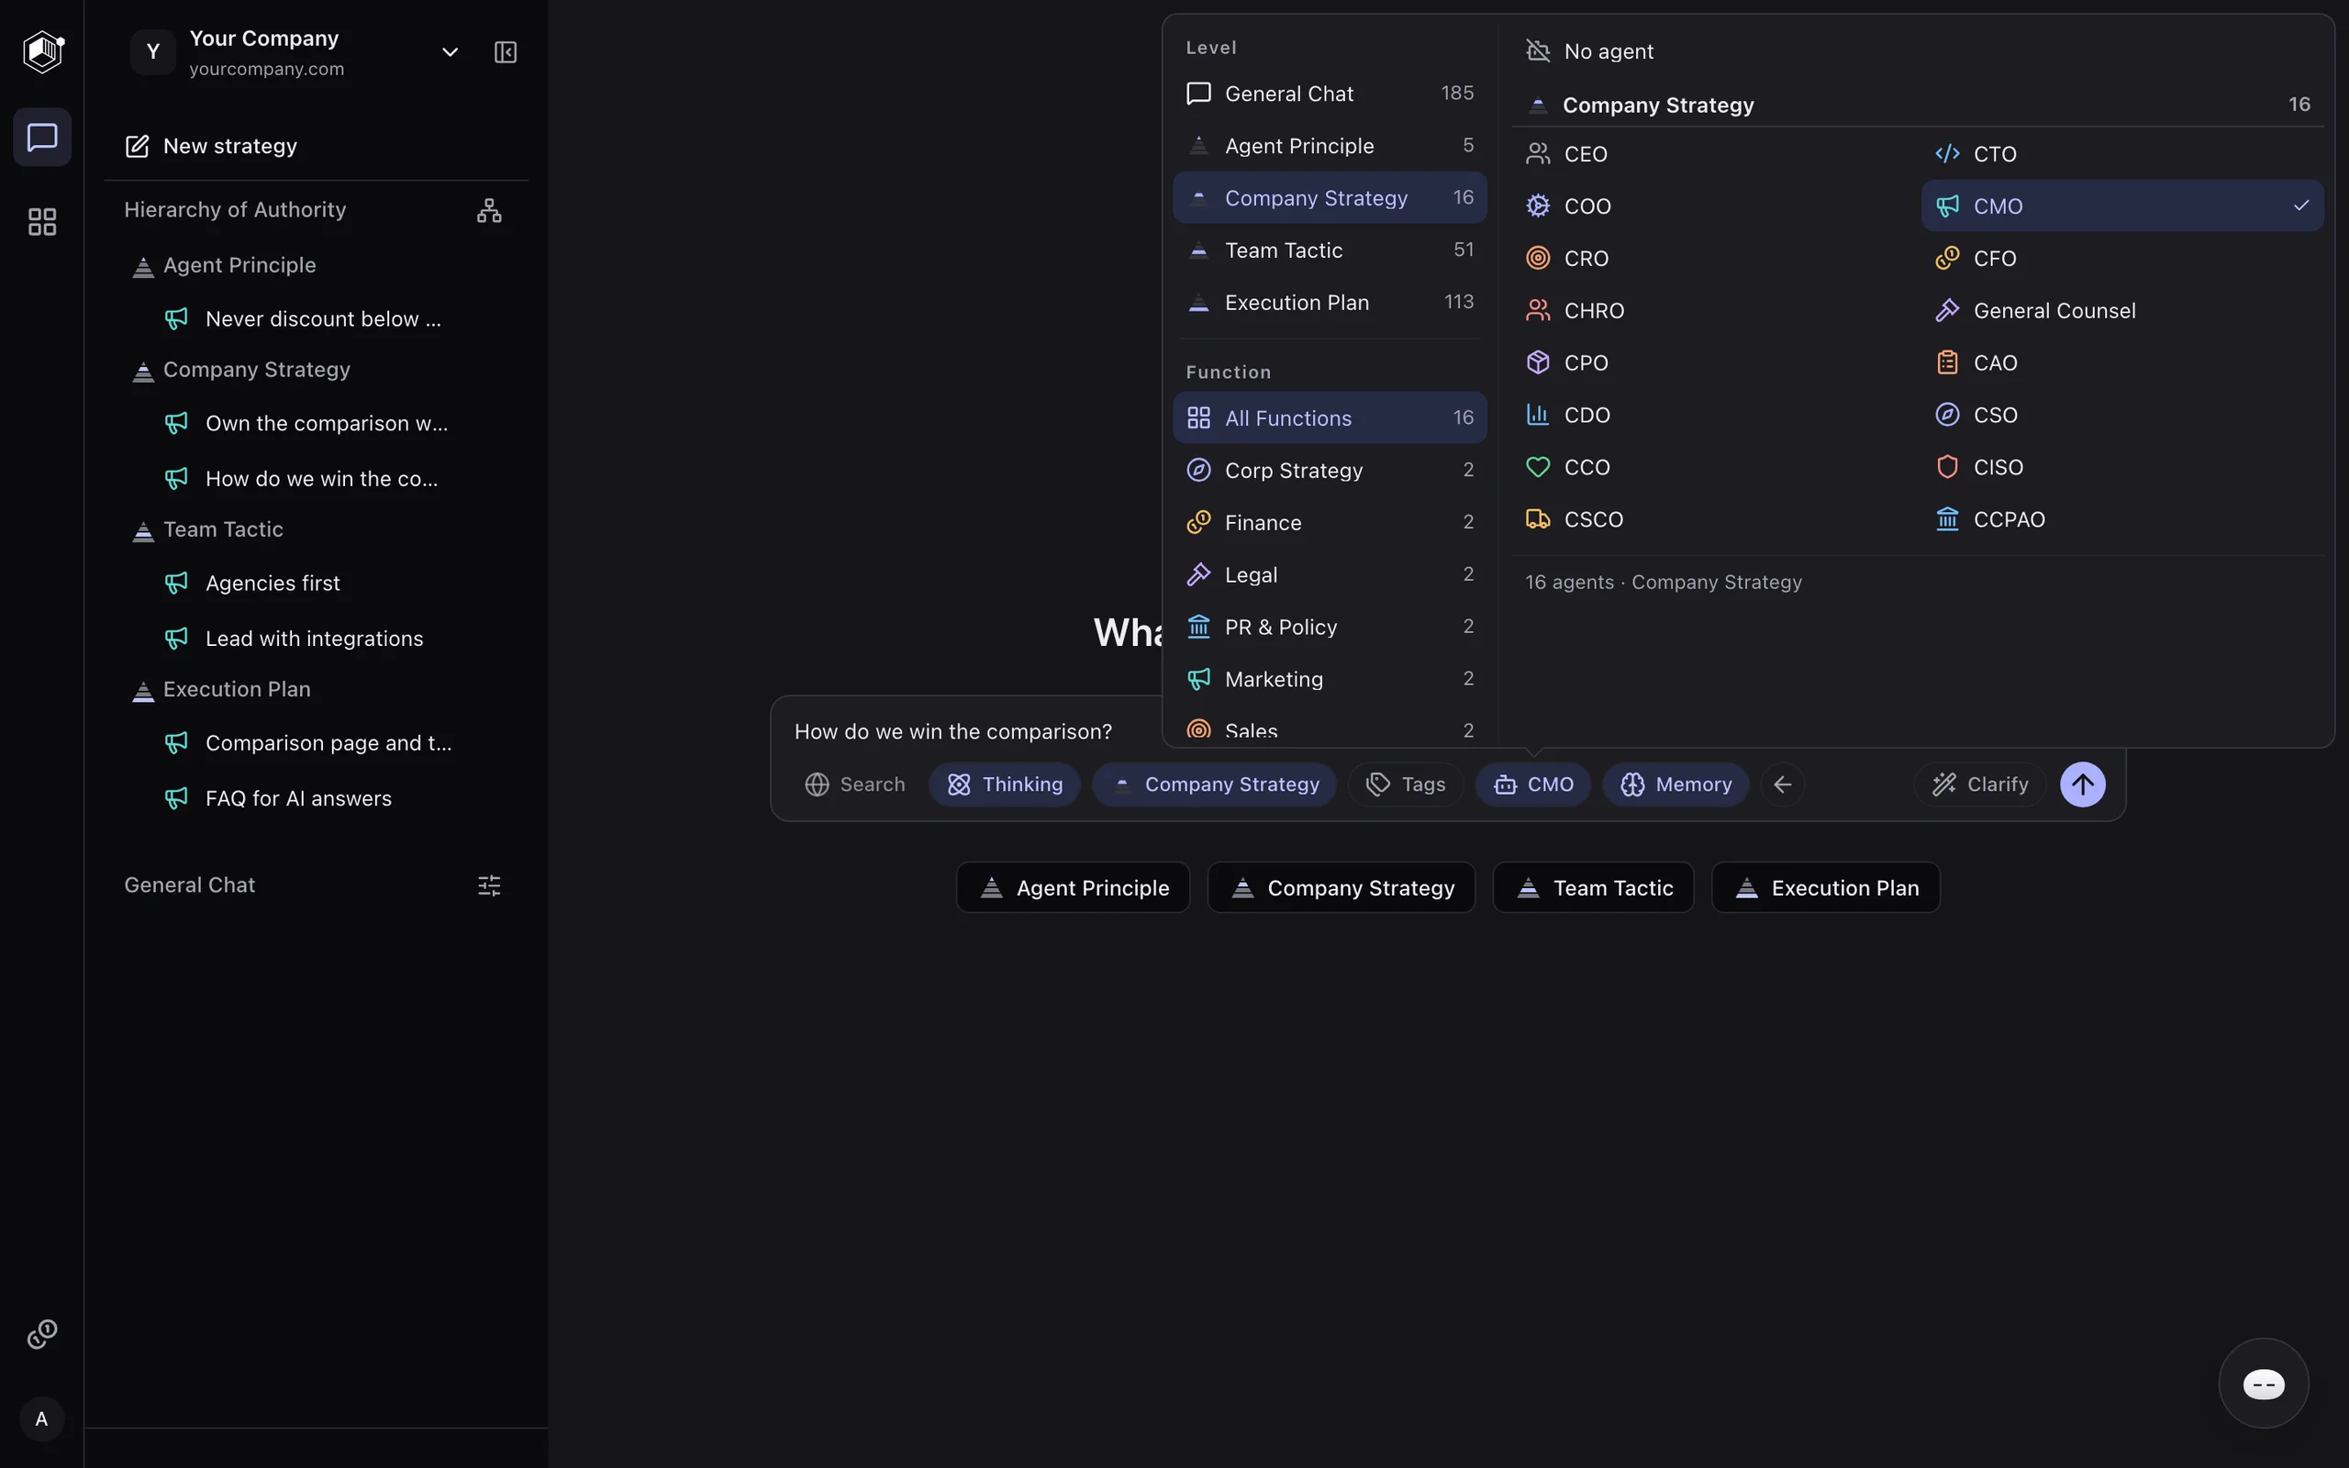This screenshot has width=2349, height=1468.
Task: Click the Clarify button
Action: (1979, 784)
